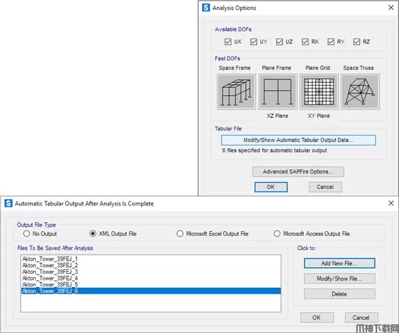
Task: Select Microsoft Access Output File option
Action: click(x=277, y=234)
